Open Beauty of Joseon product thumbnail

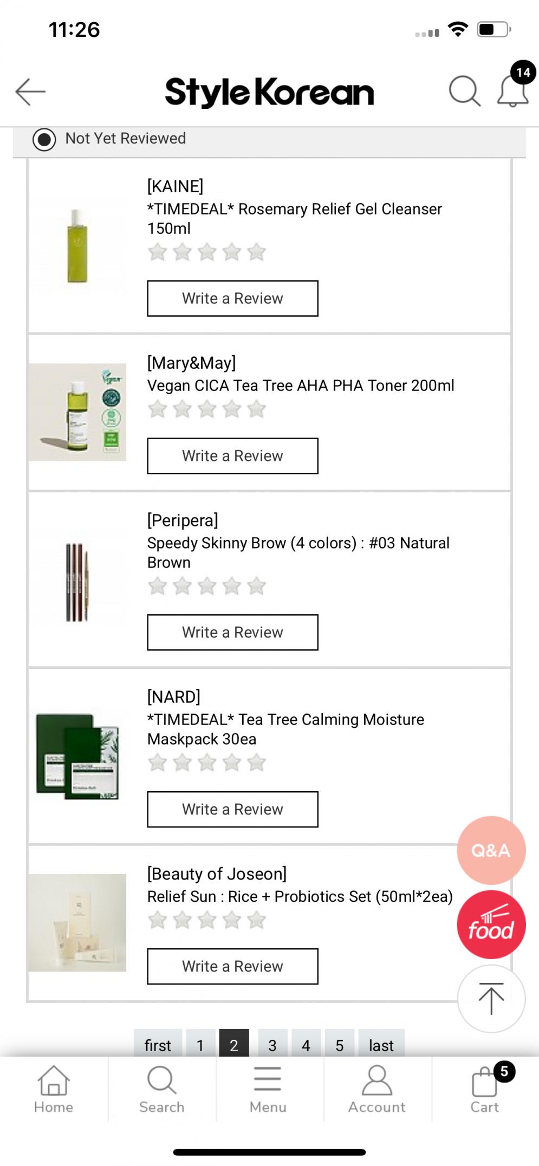pyautogui.click(x=77, y=923)
